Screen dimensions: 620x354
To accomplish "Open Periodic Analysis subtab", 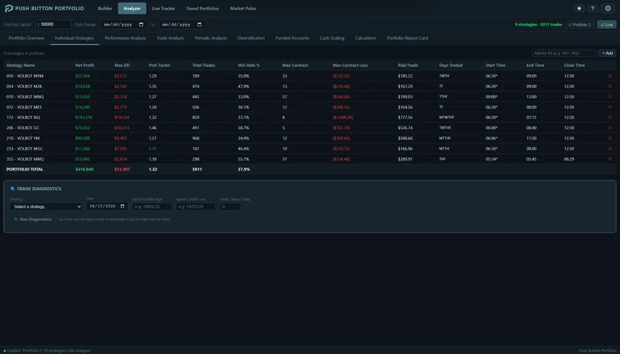I will point(211,38).
